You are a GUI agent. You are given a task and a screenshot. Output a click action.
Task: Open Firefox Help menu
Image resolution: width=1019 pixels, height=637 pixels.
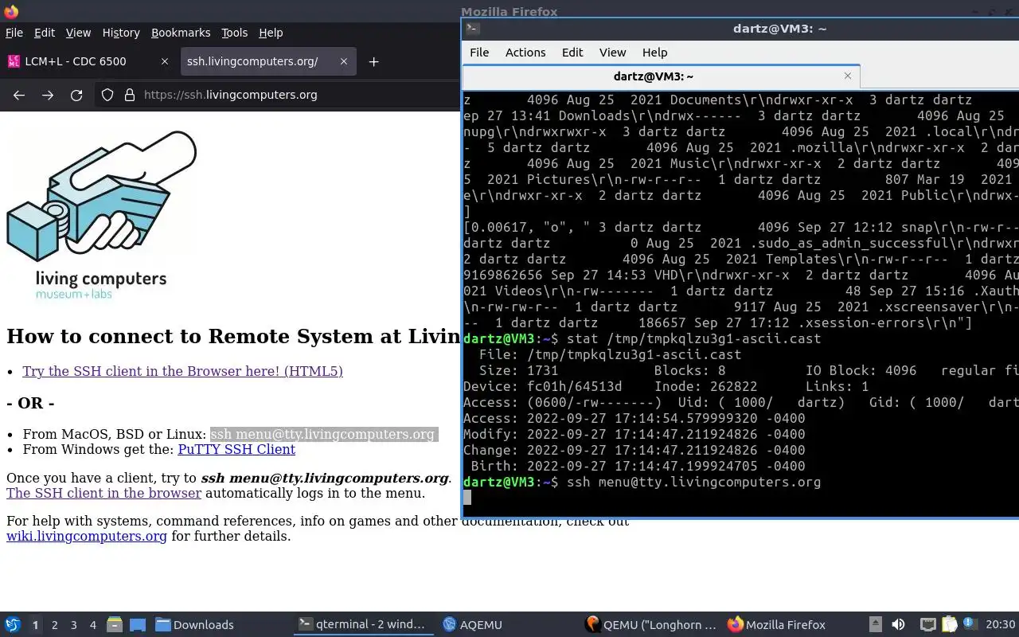(x=271, y=33)
